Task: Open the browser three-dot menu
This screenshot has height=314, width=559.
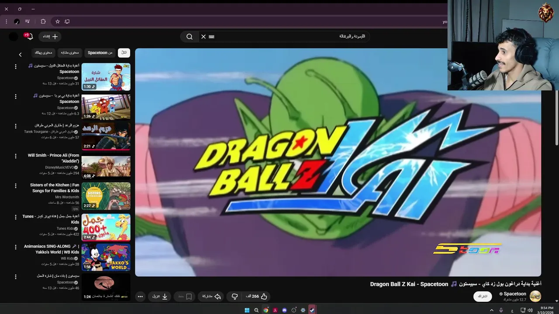Action: (x=6, y=21)
